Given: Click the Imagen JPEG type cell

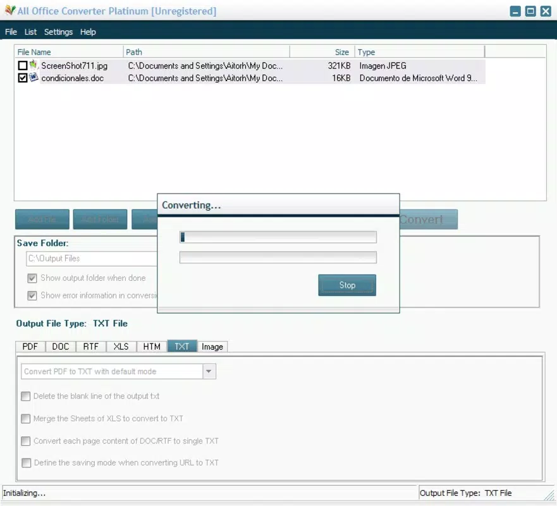Looking at the screenshot, I should tap(383, 66).
